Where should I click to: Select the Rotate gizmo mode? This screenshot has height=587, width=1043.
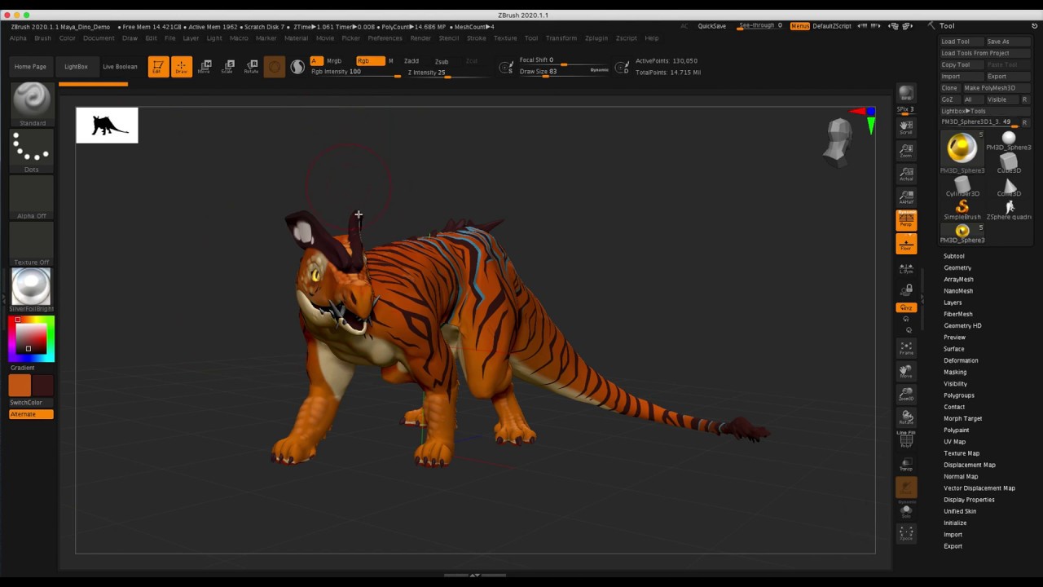(252, 67)
